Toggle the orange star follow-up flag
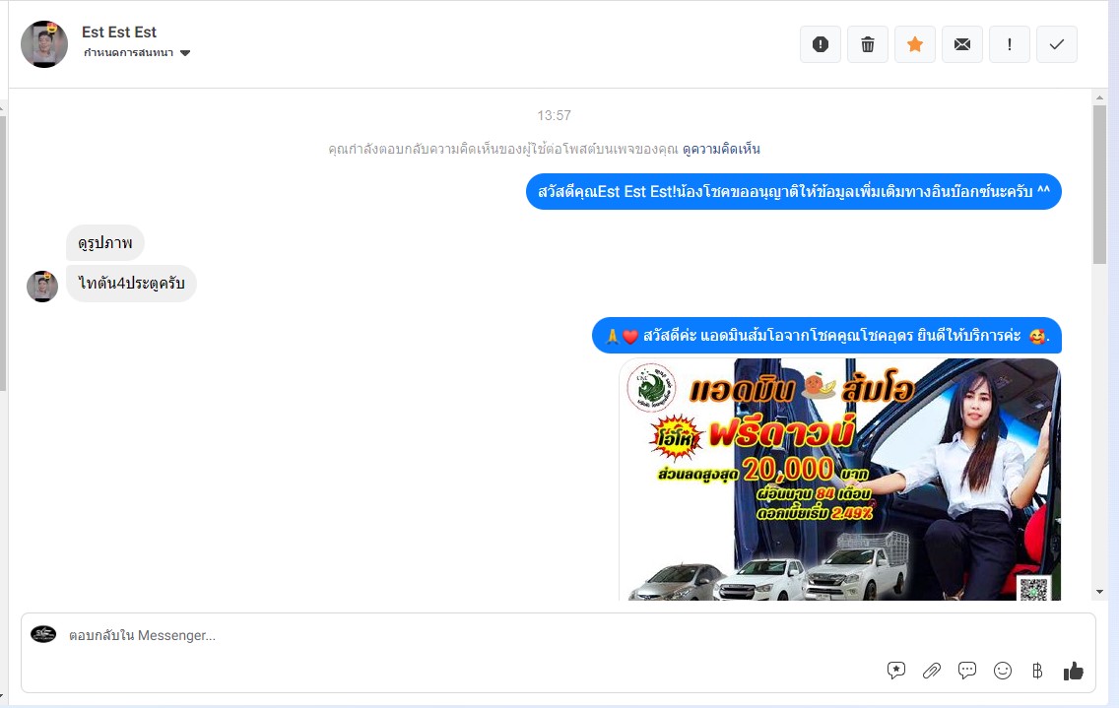The image size is (1119, 708). (915, 44)
